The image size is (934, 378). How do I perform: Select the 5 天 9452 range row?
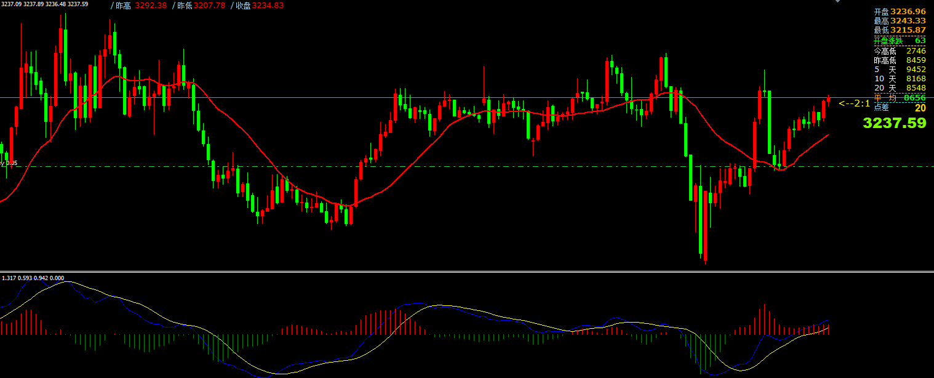click(x=899, y=70)
